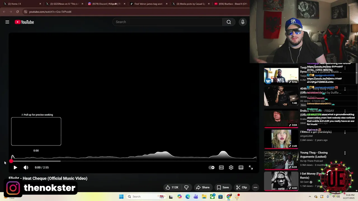
Task: Open Task View from taskbar
Action: click(x=171, y=197)
